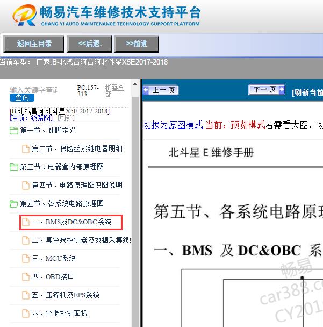Click the page icon of 二、真空泵控制器 entry
The image size is (323, 327).
(x=26, y=240)
